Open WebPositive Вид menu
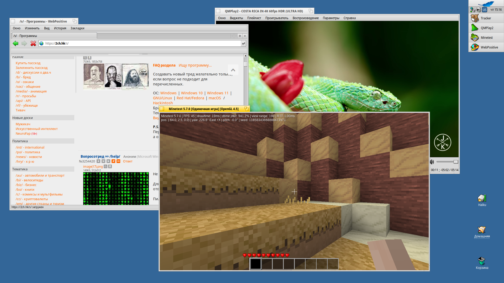 click(x=47, y=28)
